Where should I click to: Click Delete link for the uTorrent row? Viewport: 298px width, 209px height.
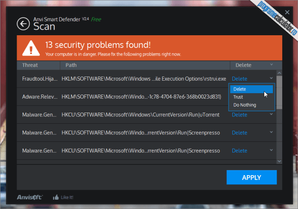[x=239, y=114]
